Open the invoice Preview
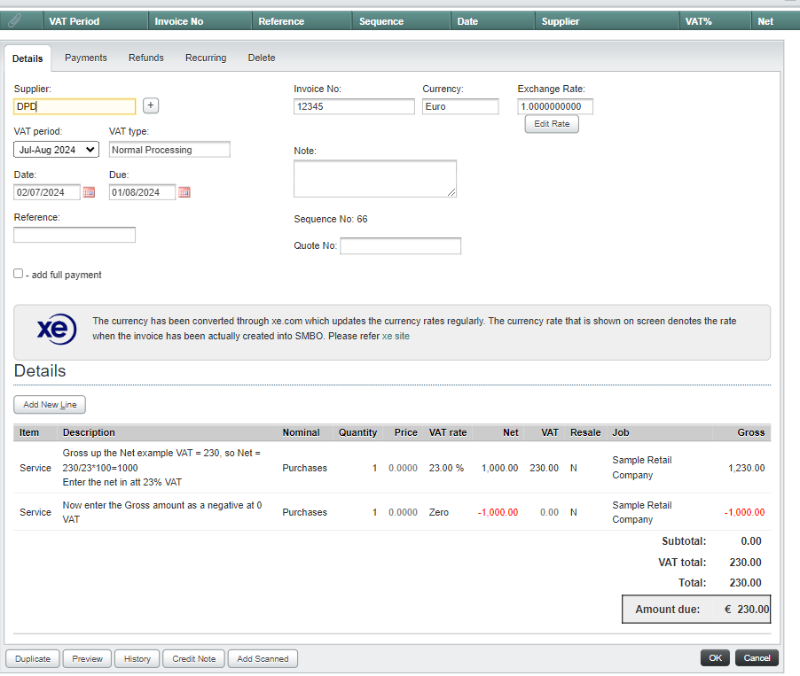 click(87, 658)
